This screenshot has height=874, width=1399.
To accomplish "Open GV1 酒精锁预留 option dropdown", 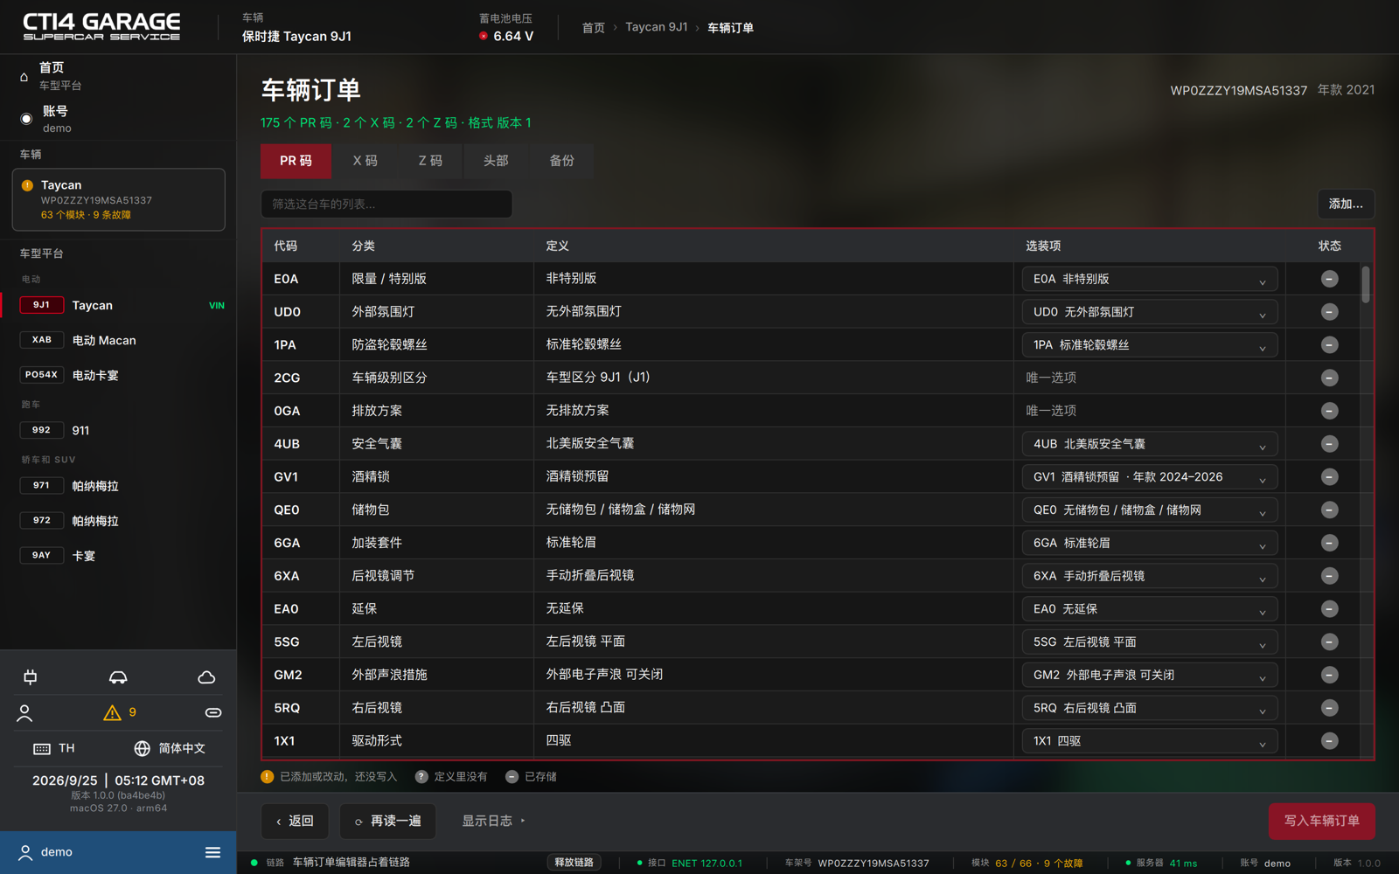I will pos(1149,477).
